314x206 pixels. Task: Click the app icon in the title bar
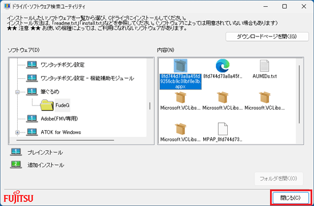point(7,6)
